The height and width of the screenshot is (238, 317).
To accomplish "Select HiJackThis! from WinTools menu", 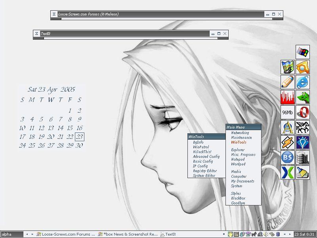I will click(202, 152).
